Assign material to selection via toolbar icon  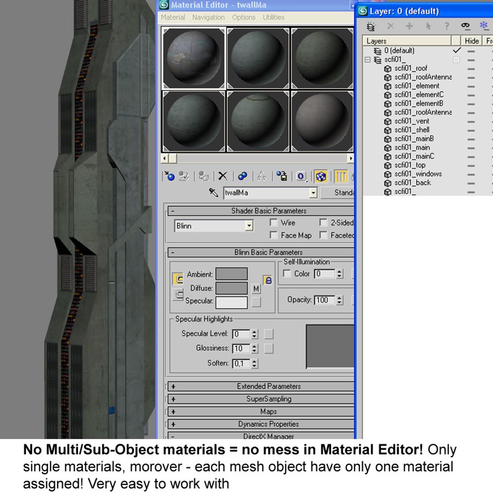(204, 176)
